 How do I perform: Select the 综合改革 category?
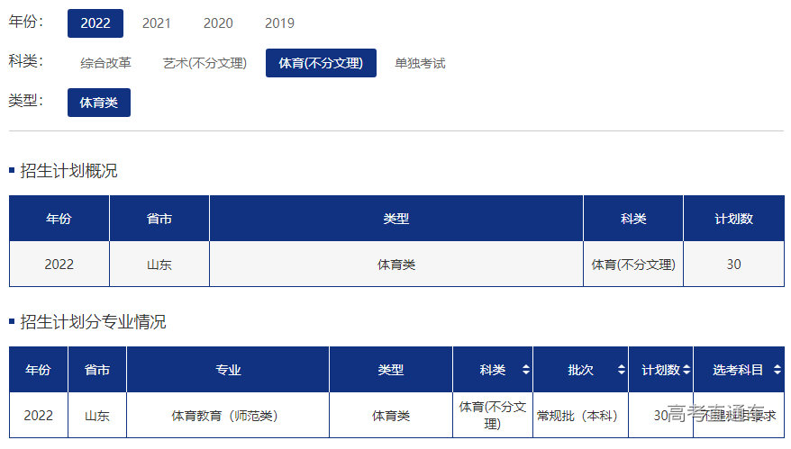point(105,63)
